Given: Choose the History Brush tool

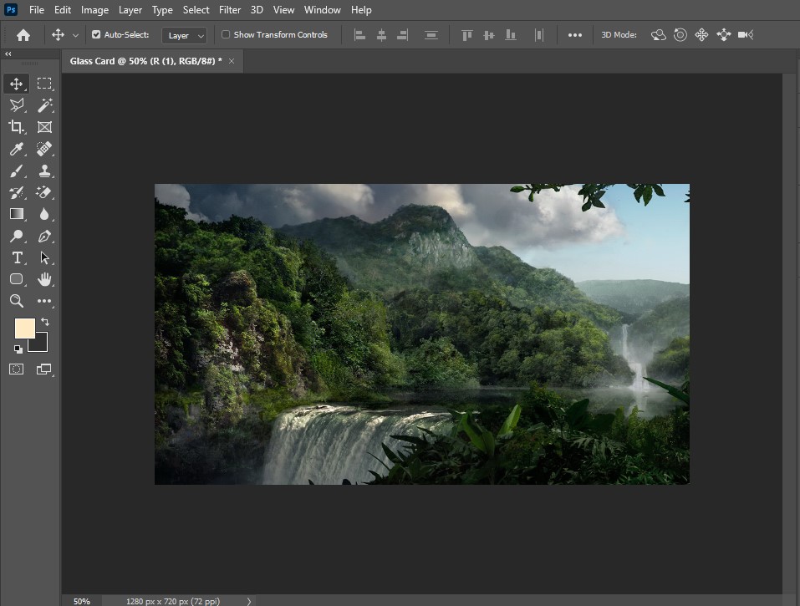Looking at the screenshot, I should click(17, 193).
